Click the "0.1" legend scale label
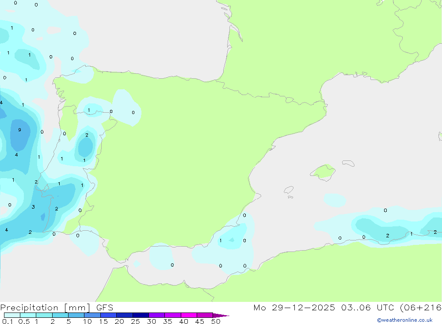Image resolution: width=442 pixels, height=324 pixels. 8,321
